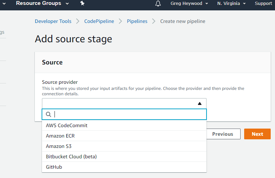
Task: Go to the Developer Tools breadcrumb
Action: [53, 21]
